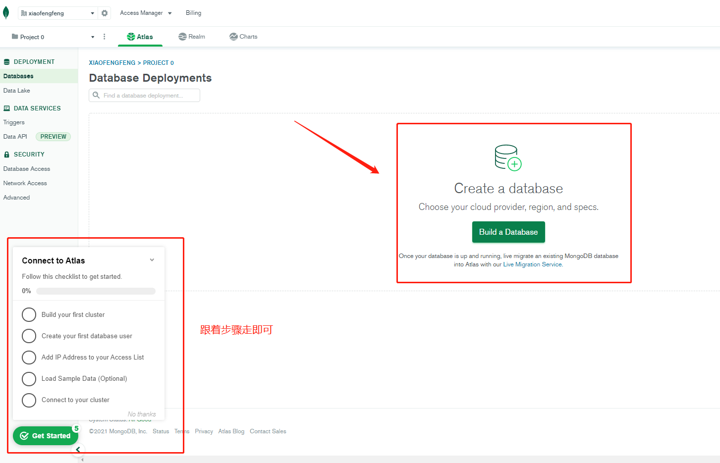Dismiss the checklist with No thanks
Screen dimensions: 720x463
pos(142,414)
